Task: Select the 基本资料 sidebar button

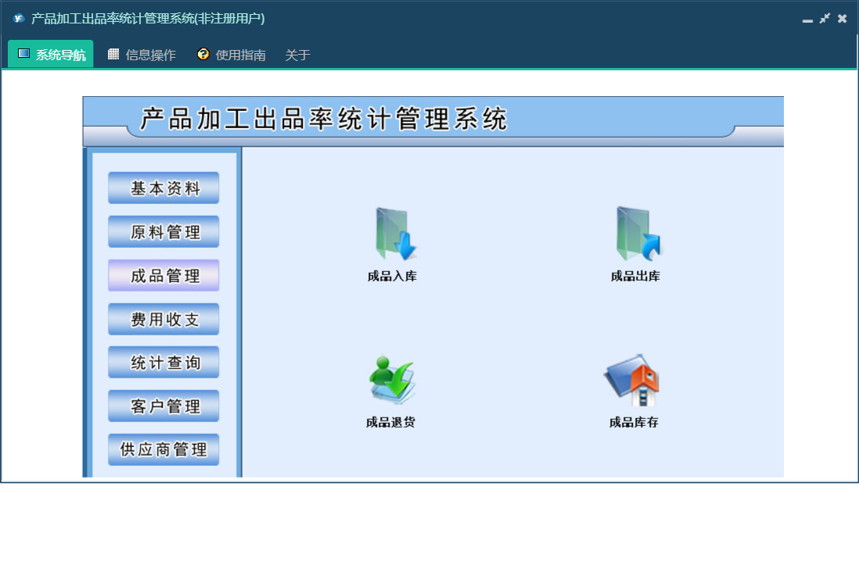Action: [x=164, y=188]
